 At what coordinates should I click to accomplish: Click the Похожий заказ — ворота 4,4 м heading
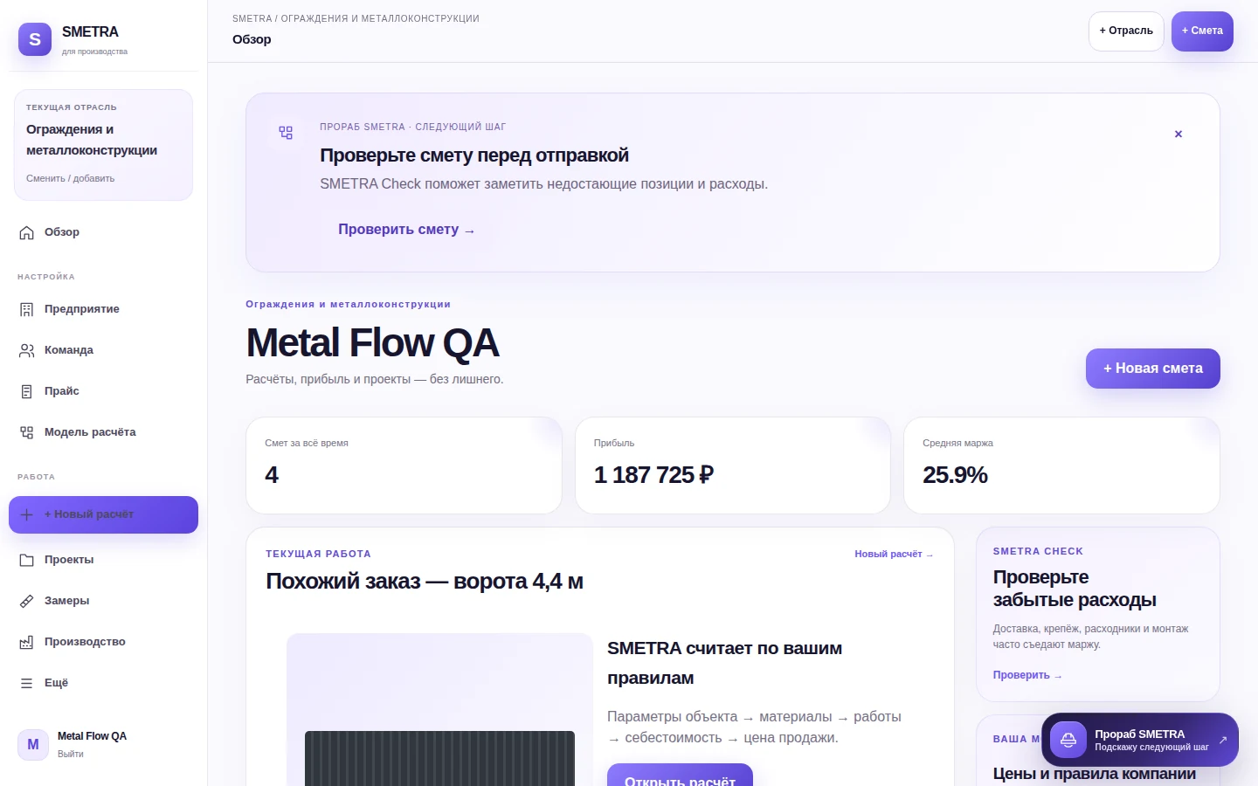point(425,582)
